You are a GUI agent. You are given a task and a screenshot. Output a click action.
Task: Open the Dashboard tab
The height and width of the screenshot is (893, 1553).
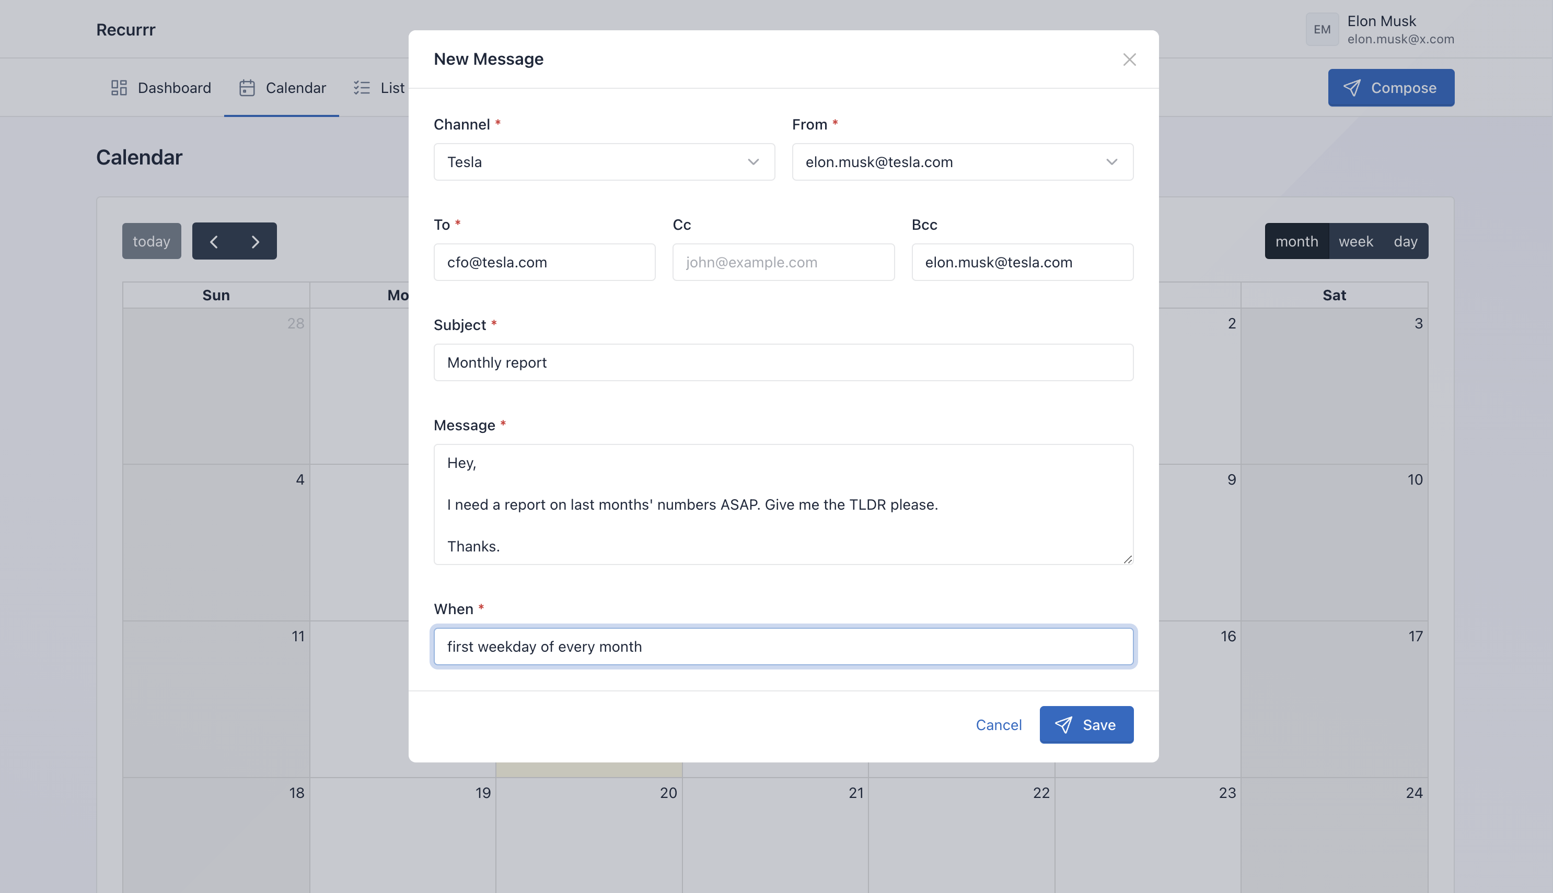click(161, 88)
